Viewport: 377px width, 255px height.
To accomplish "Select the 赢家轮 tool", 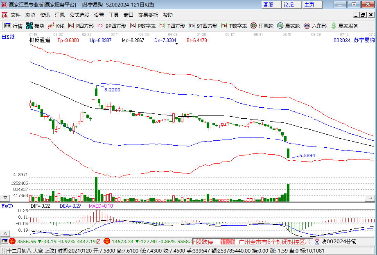I will coord(288,25).
